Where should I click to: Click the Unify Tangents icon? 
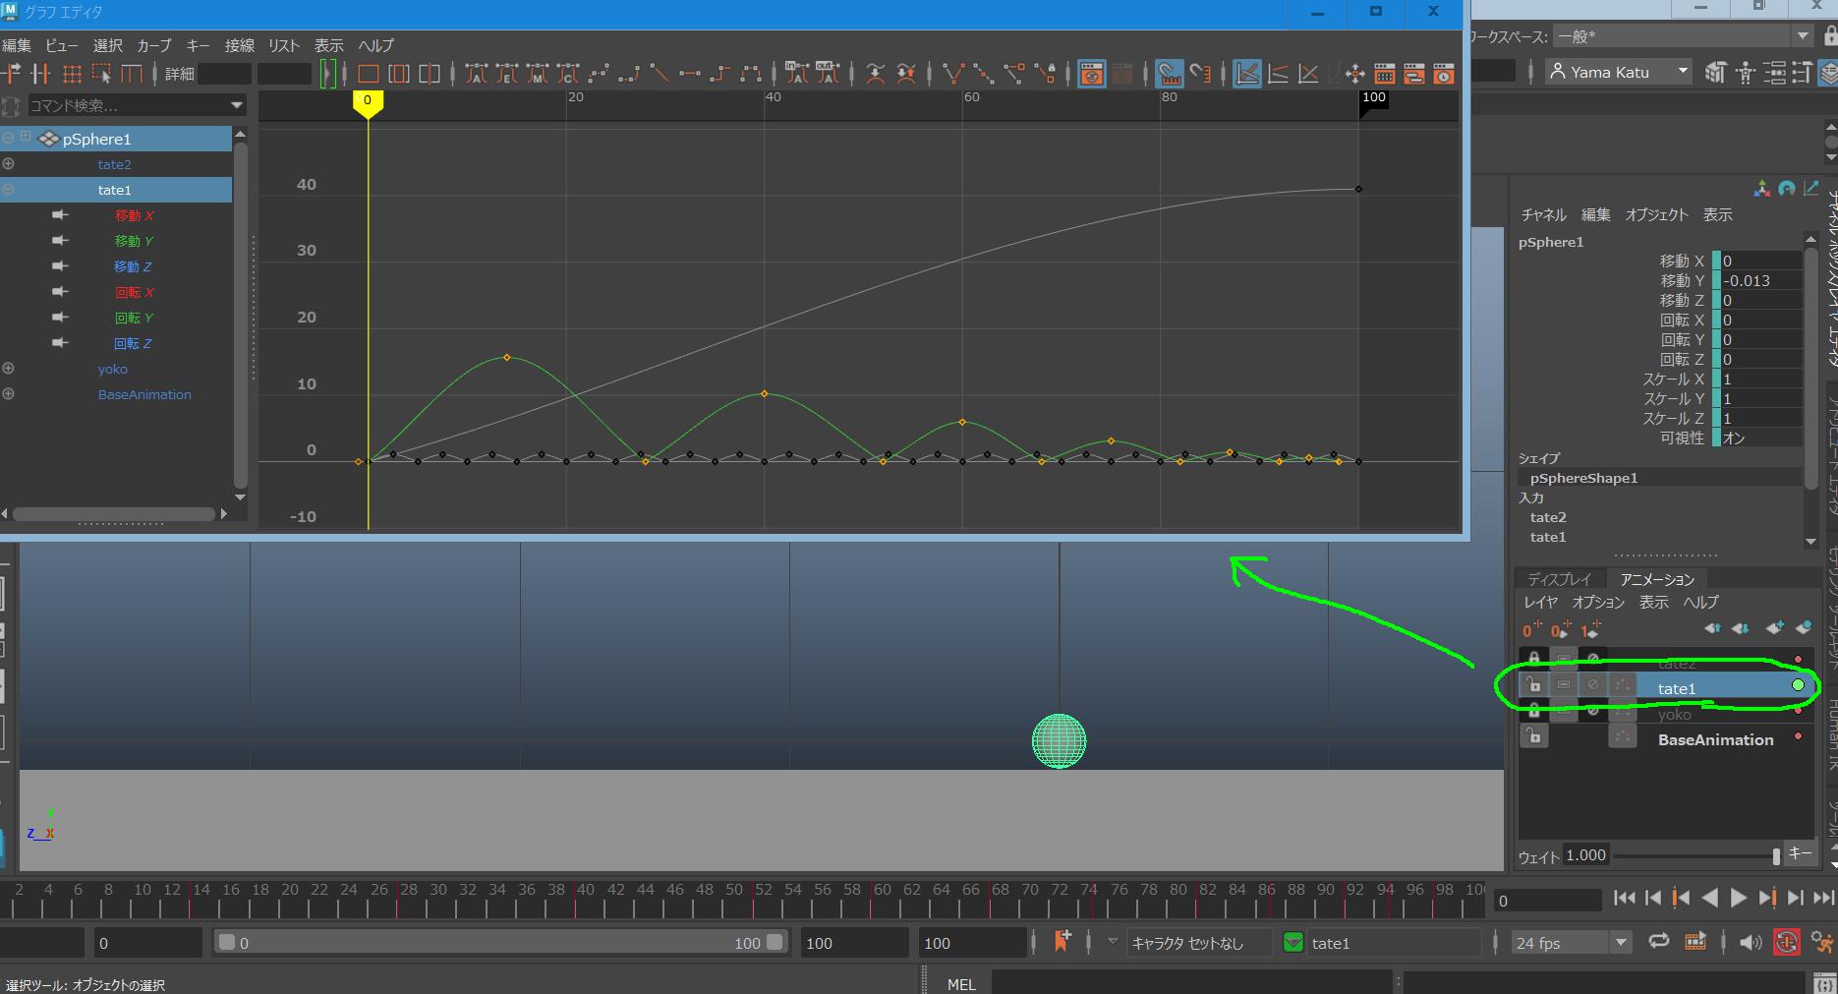tap(984, 74)
